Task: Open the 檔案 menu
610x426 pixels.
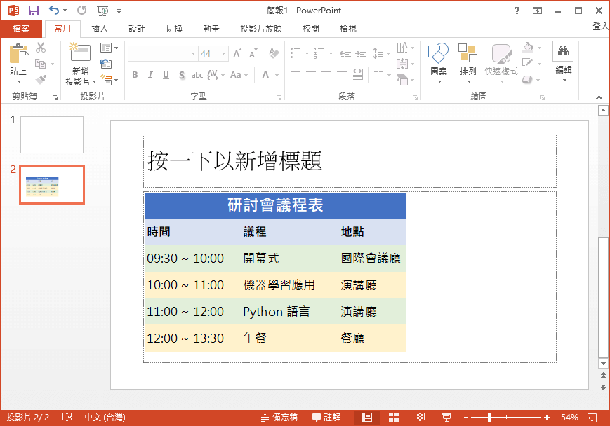Action: click(21, 28)
